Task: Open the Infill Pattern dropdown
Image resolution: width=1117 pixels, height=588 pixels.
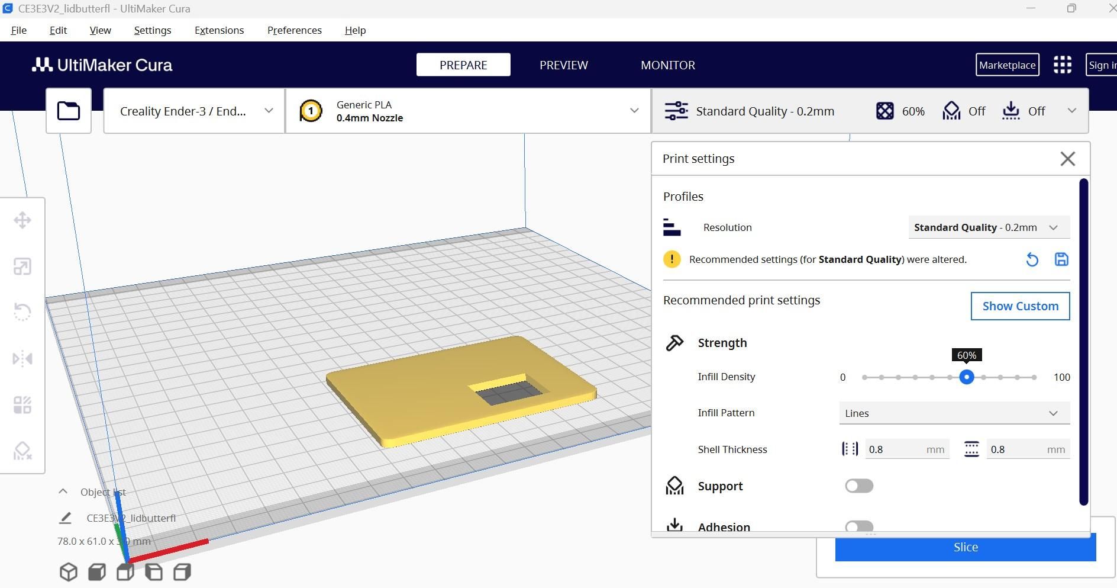Action: click(x=954, y=413)
